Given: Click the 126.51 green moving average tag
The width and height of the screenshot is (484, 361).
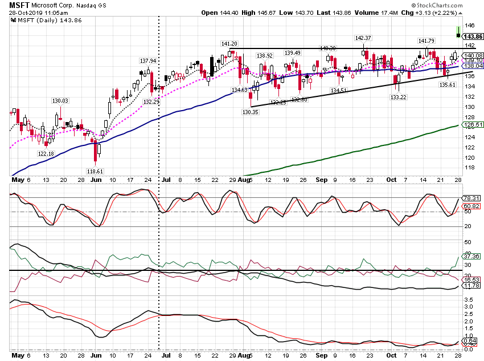Looking at the screenshot, I should tap(472, 124).
